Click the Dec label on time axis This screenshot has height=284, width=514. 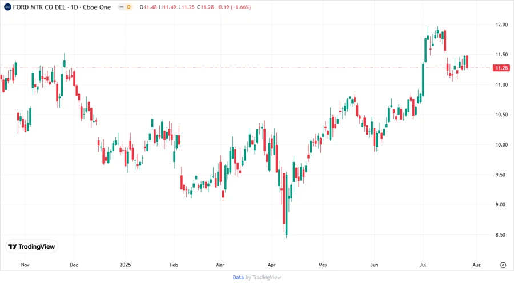(x=74, y=265)
